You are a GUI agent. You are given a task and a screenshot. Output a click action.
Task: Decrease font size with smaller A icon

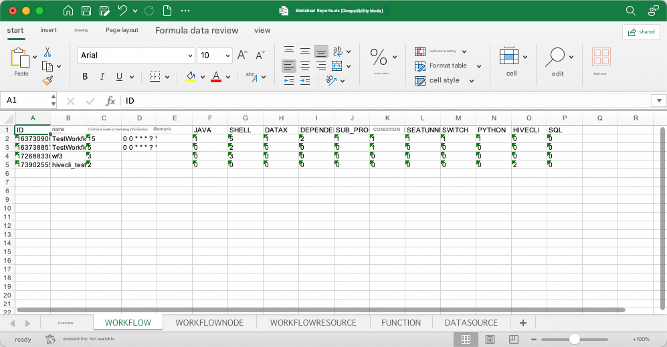point(260,55)
